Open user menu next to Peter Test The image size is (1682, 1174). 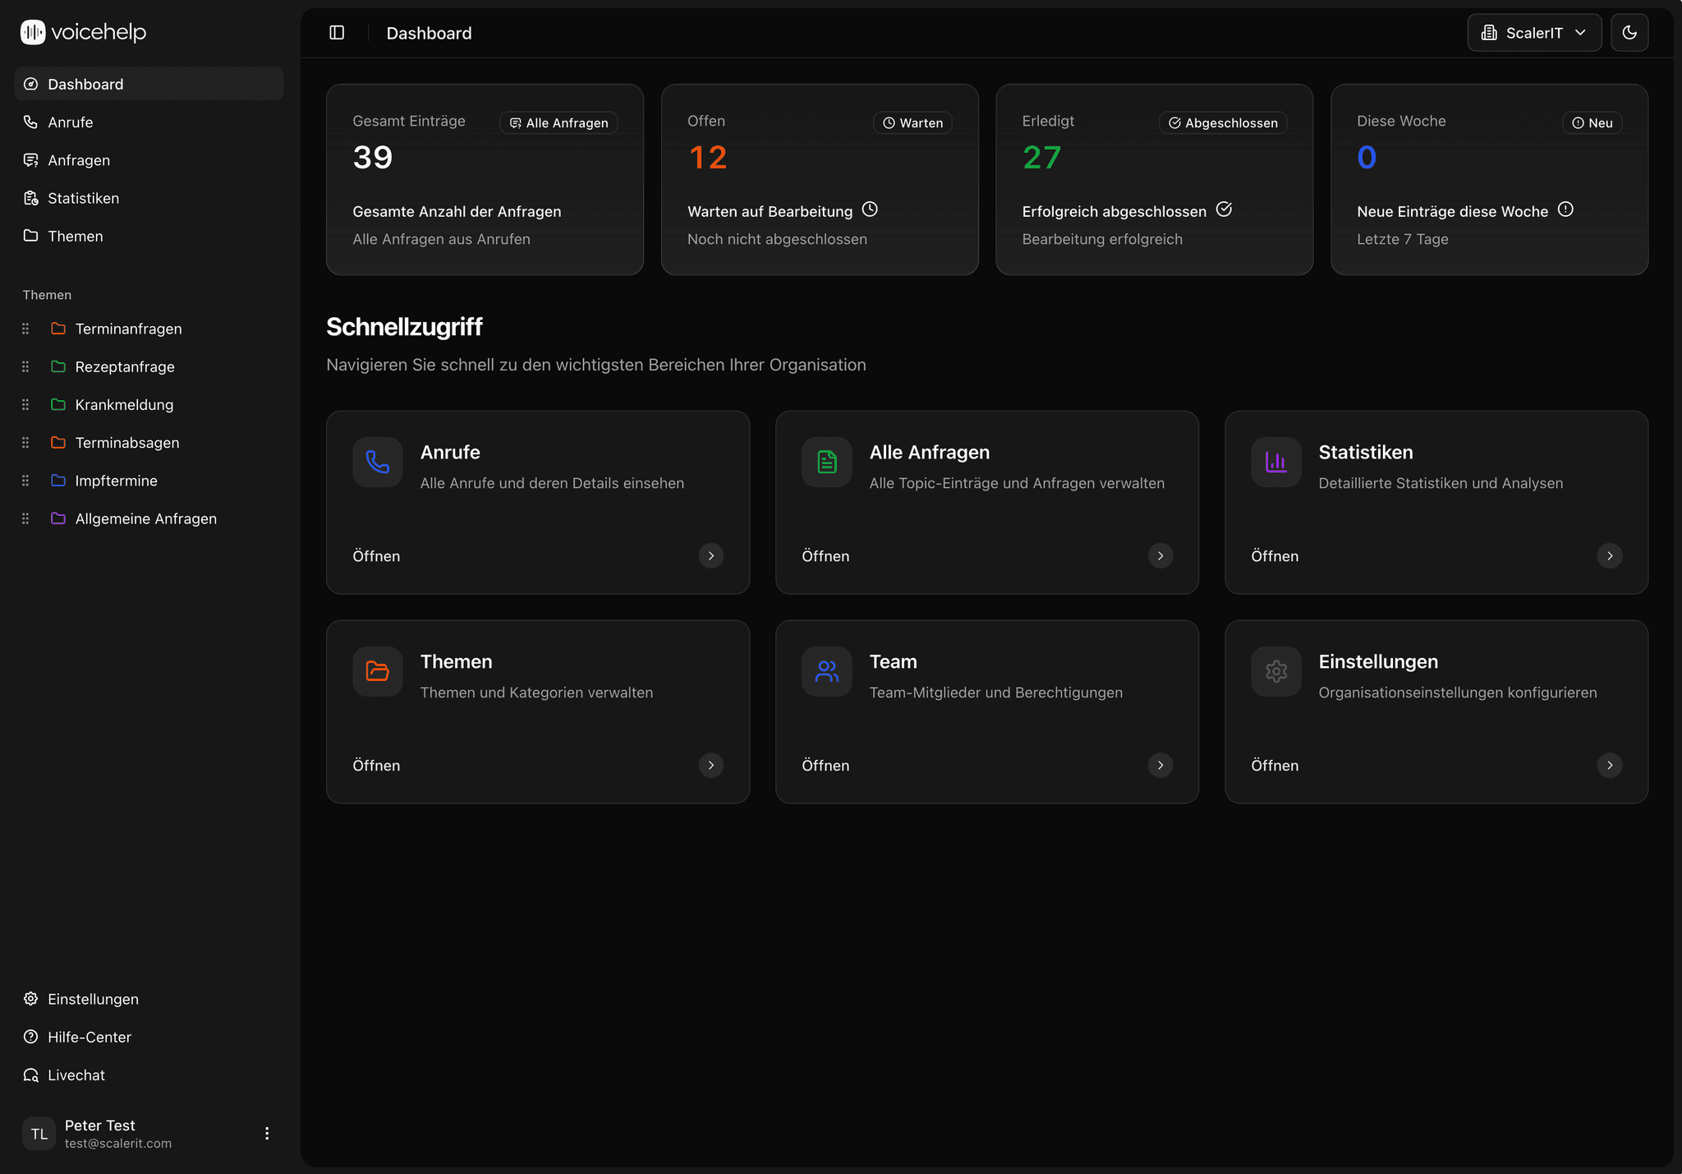coord(267,1134)
